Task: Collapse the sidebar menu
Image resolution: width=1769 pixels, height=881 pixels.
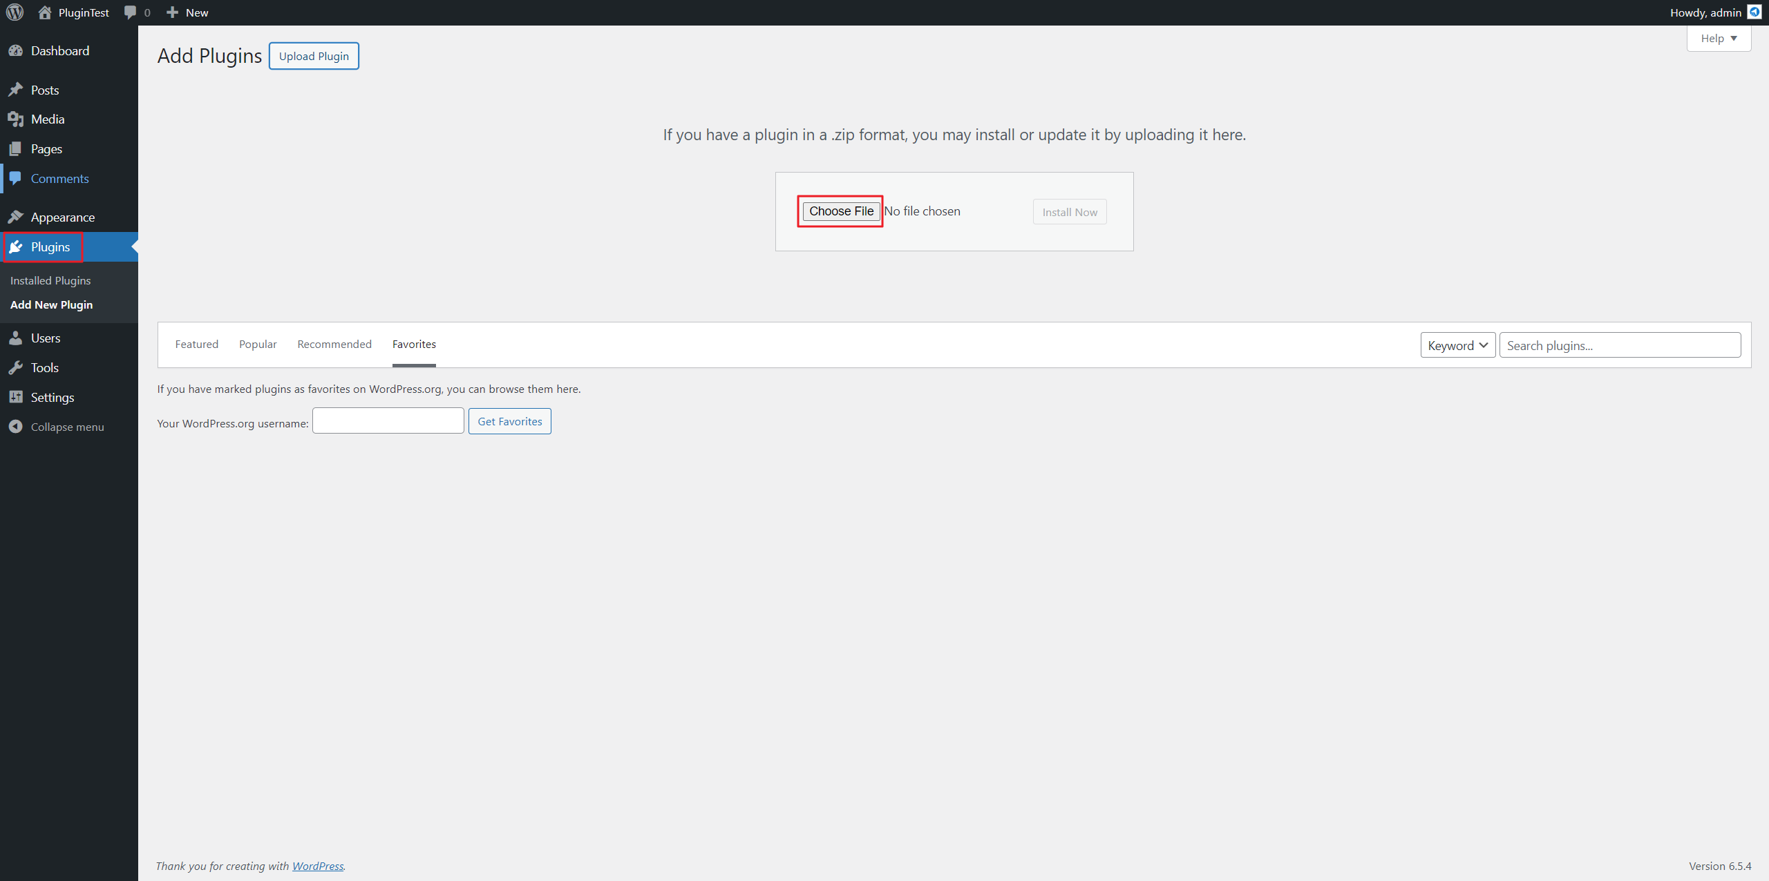Action: [x=66, y=427]
